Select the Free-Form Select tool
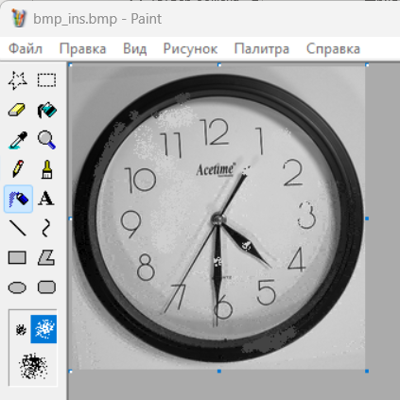The width and height of the screenshot is (400, 400). point(18,80)
